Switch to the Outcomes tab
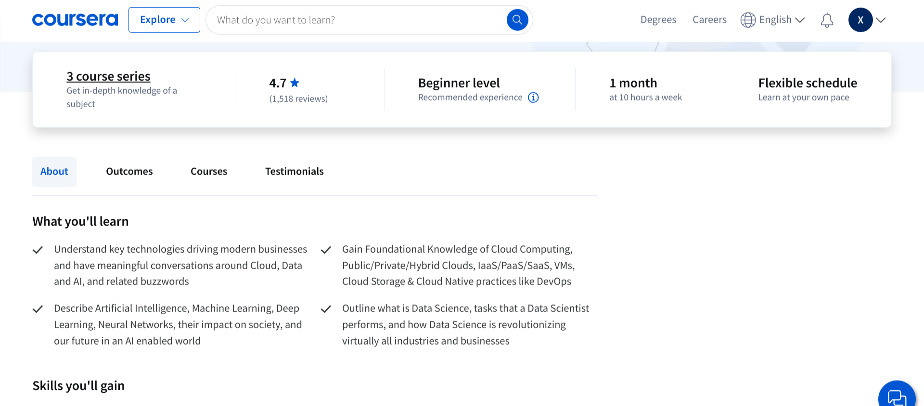 coord(129,172)
